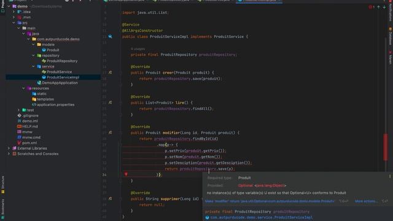393x221 pixels.
Task: Click @AllArgsConstructor annotation in editor
Action: (x=142, y=31)
